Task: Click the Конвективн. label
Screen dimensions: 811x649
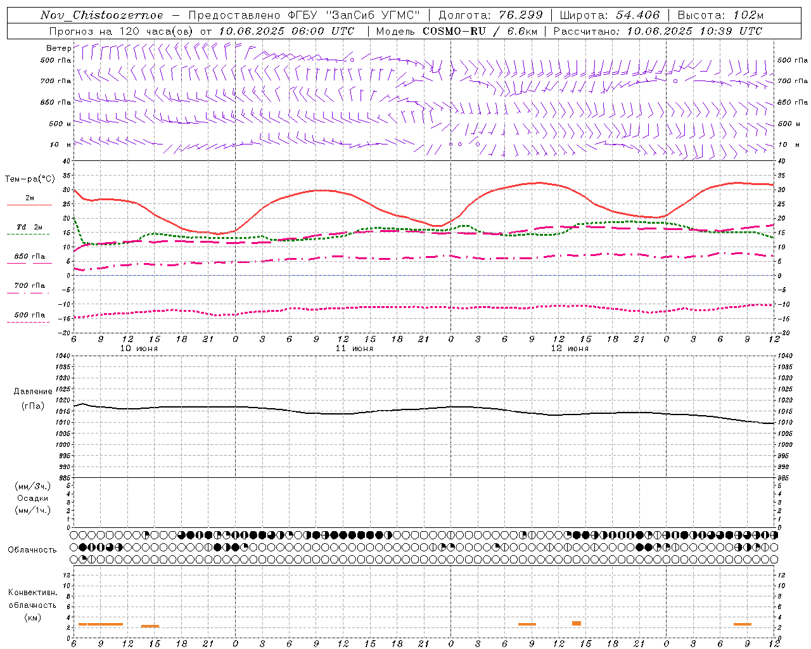Action: (x=32, y=593)
